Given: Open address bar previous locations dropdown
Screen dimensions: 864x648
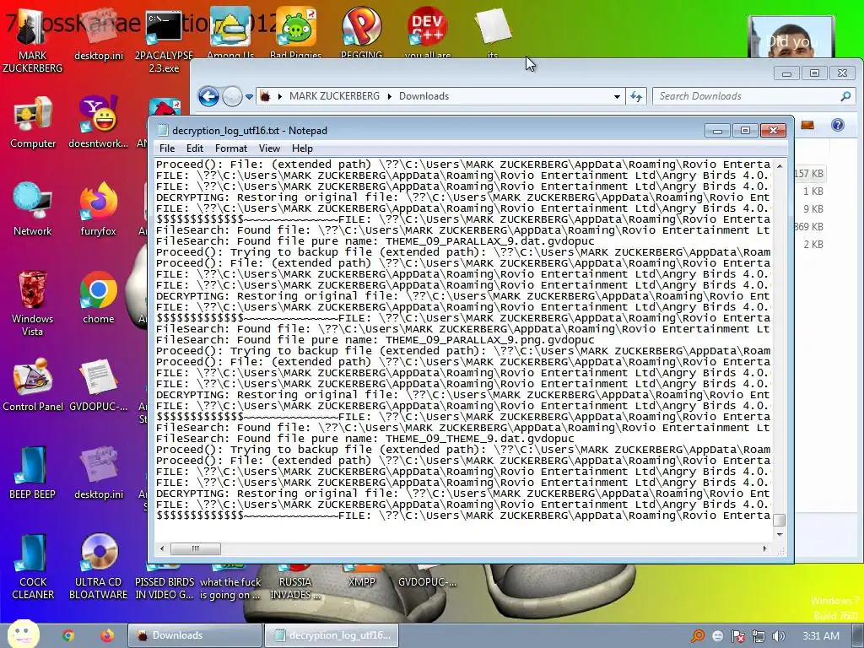Looking at the screenshot, I should (x=617, y=96).
